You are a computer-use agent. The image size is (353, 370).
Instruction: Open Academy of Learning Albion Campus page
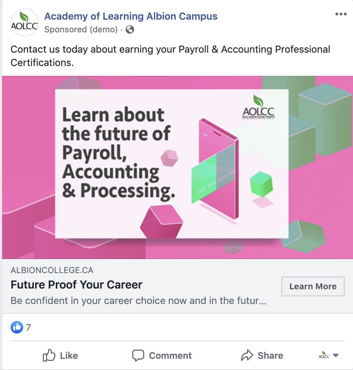[x=131, y=16]
